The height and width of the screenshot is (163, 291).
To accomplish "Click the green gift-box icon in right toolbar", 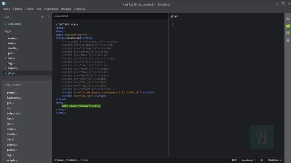I will click(288, 33).
